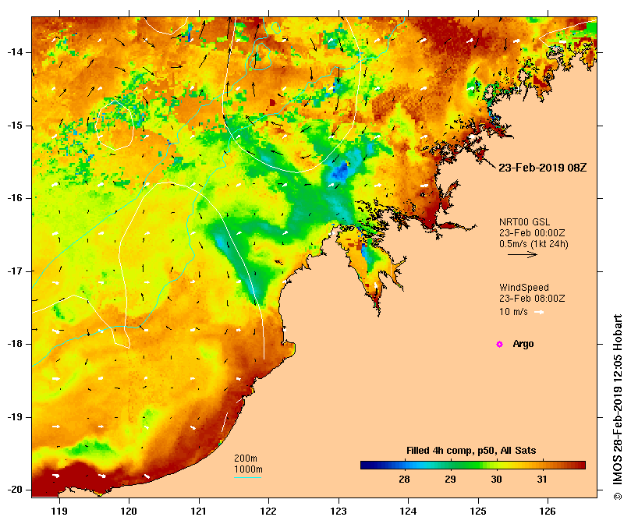
Task: Click the latitude label '-15'
Action: click(x=15, y=126)
